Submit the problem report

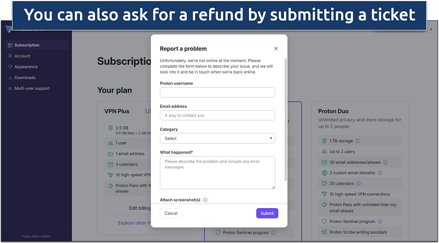[x=267, y=213]
